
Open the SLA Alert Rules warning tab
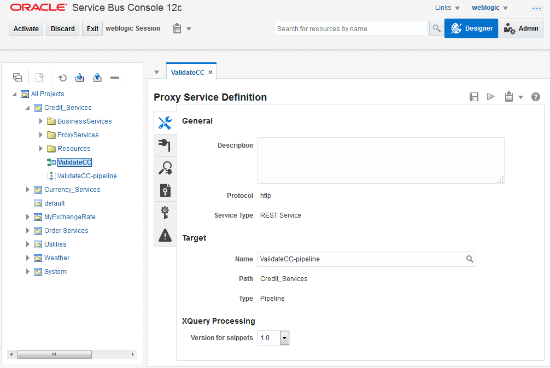click(165, 235)
